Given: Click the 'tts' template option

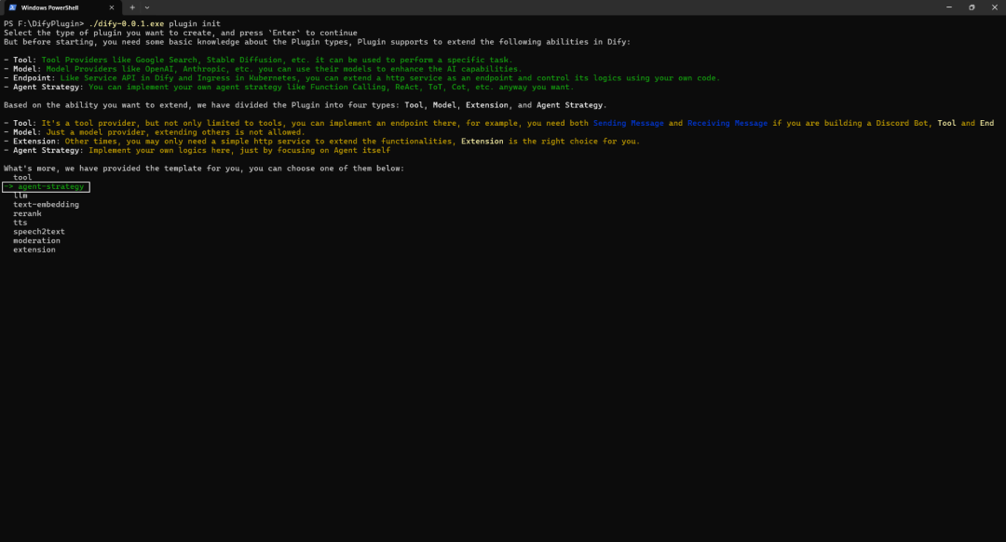Looking at the screenshot, I should point(20,223).
